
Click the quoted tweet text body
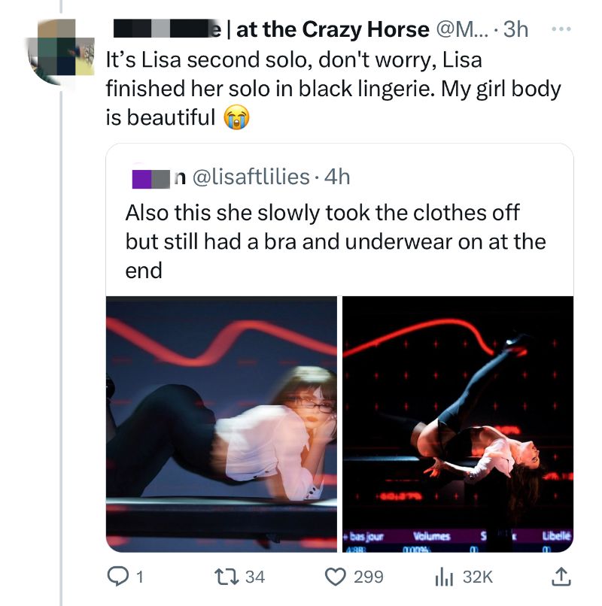click(x=335, y=241)
